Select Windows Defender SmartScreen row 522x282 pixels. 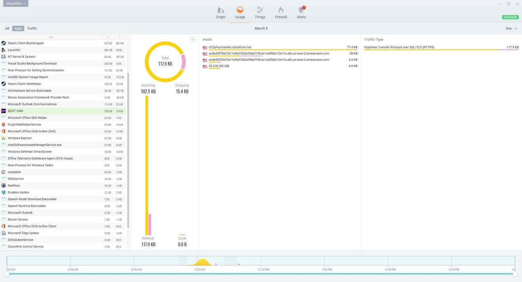pyautogui.click(x=63, y=151)
